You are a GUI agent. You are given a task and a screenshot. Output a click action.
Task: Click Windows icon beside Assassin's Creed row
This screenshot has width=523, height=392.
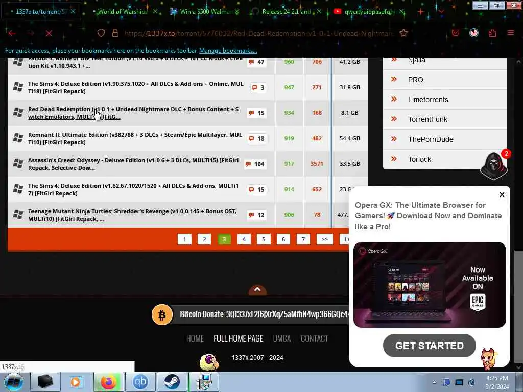pyautogui.click(x=18, y=163)
